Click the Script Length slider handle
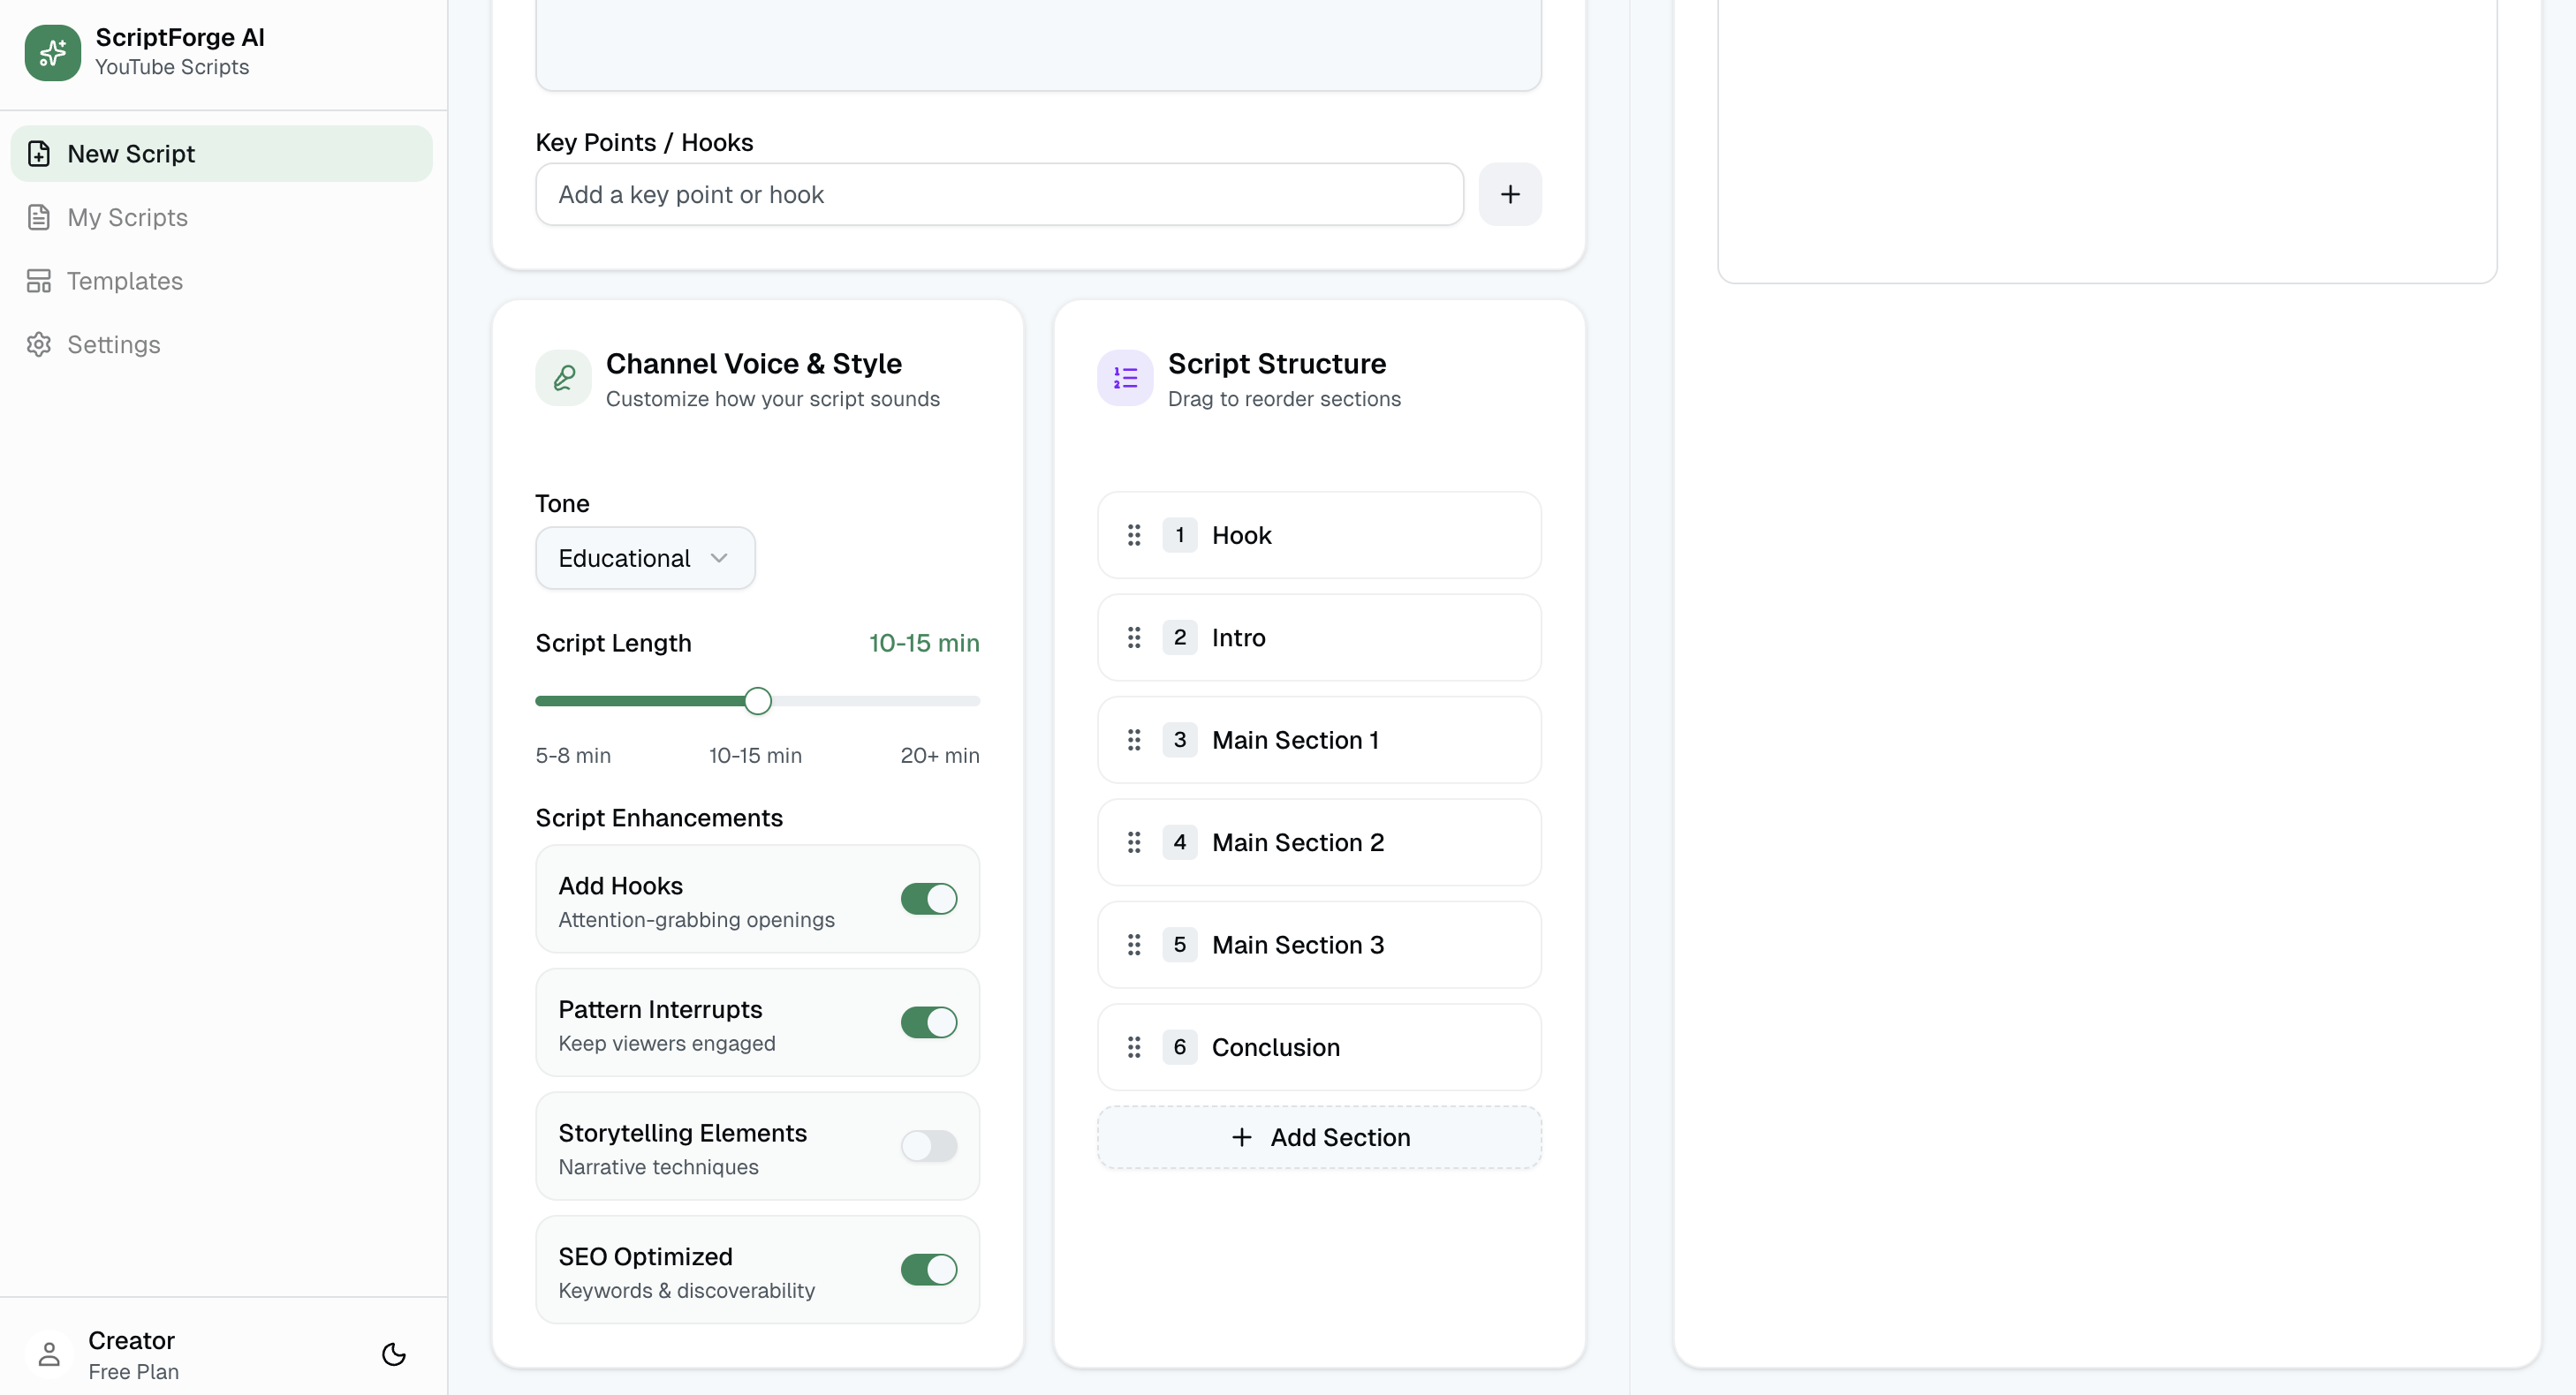Viewport: 2576px width, 1395px height. [x=758, y=700]
